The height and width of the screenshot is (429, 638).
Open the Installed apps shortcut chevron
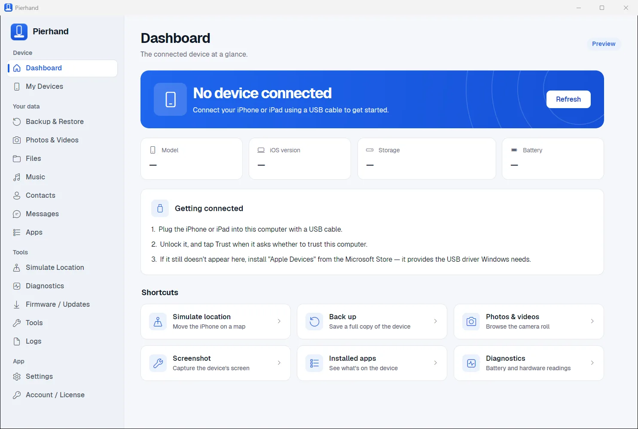pos(436,363)
